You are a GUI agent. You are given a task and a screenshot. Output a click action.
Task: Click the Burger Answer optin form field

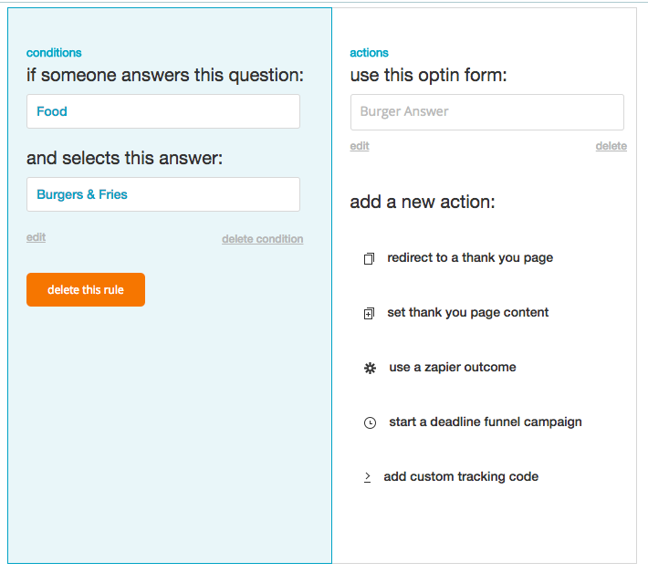click(487, 111)
